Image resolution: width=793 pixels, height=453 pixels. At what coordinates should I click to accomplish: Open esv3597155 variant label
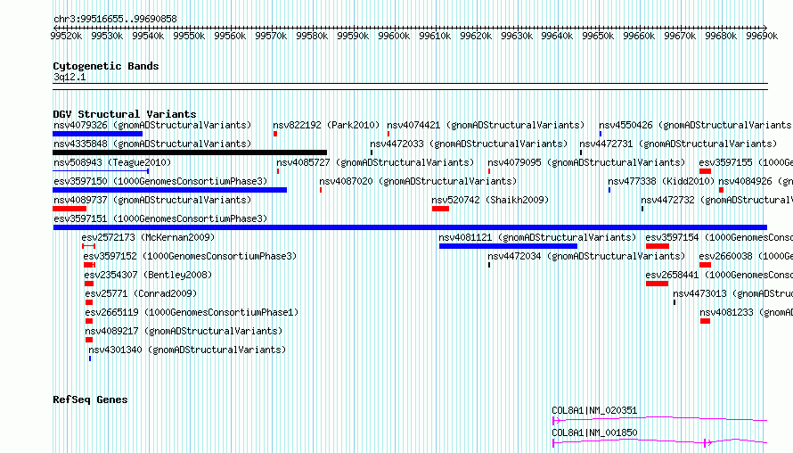coord(746,162)
